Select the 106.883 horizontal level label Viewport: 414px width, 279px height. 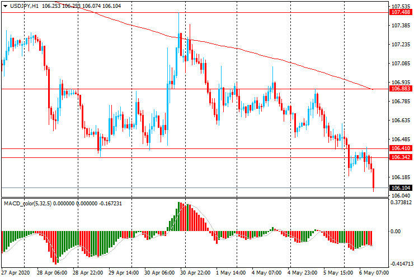tap(401, 89)
